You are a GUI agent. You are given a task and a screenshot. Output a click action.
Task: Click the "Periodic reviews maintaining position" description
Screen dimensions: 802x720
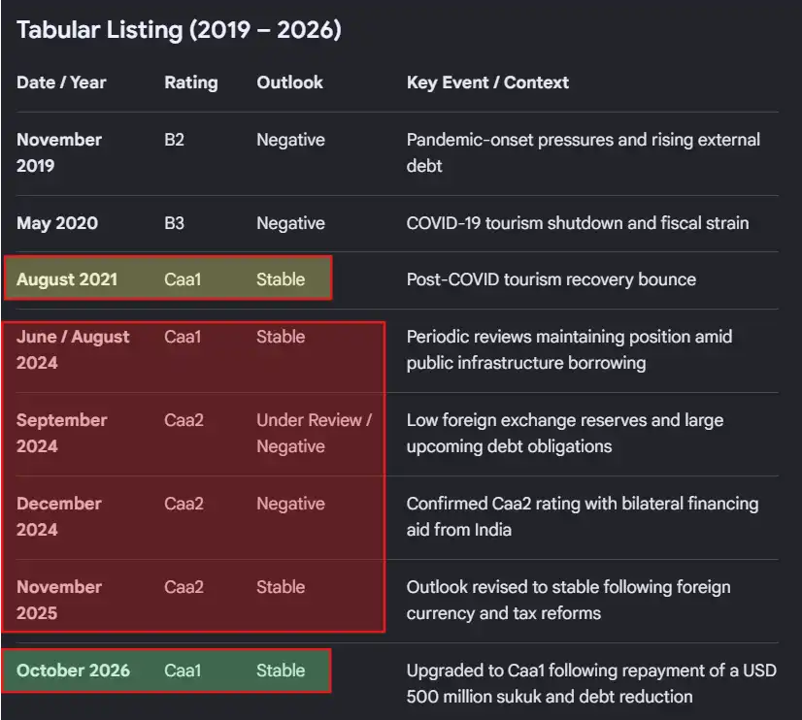click(x=569, y=349)
